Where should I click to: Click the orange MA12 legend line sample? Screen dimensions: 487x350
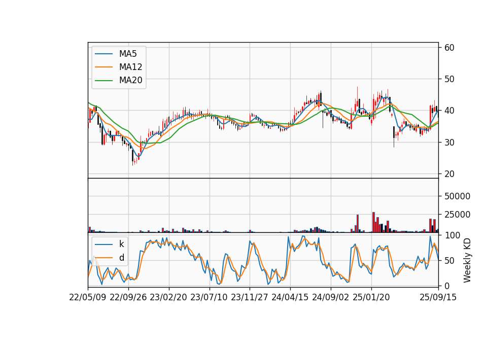click(103, 67)
